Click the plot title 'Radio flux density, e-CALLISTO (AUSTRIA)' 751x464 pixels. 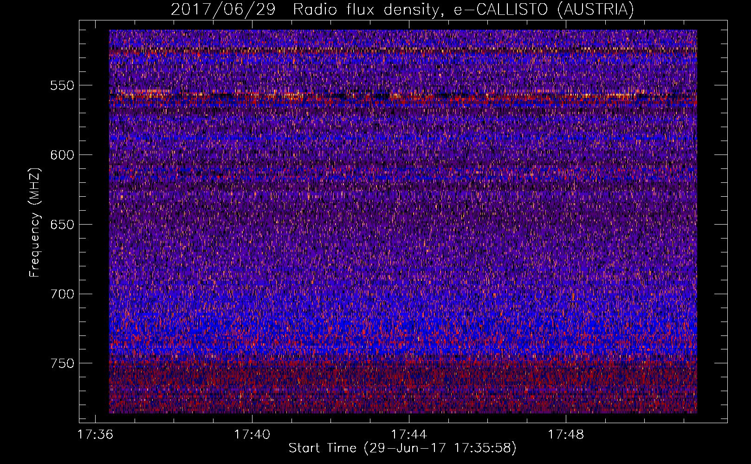pyautogui.click(x=463, y=10)
